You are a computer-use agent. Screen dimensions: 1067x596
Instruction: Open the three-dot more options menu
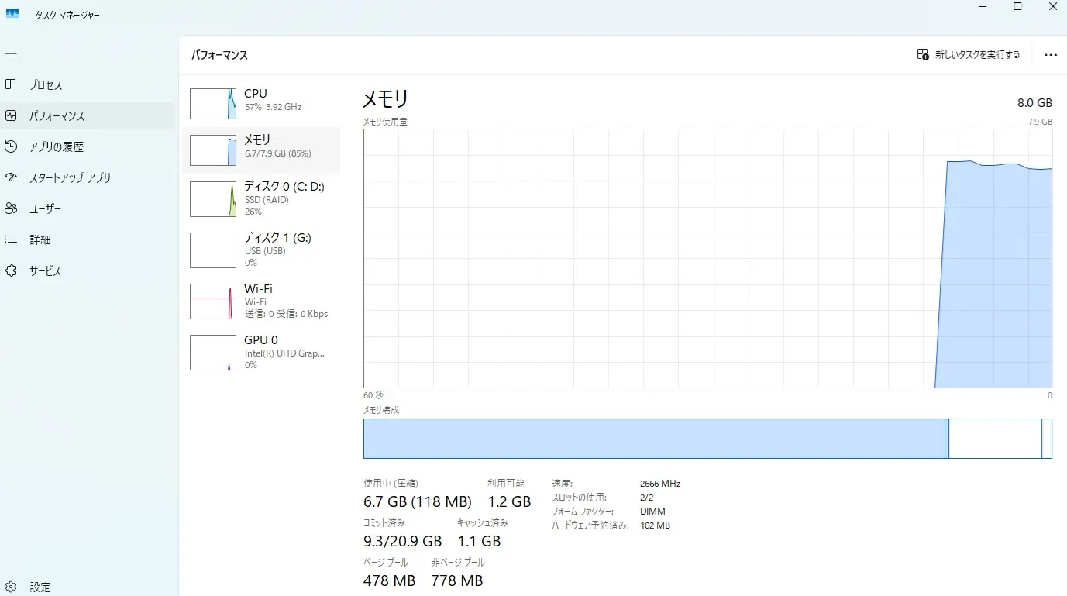1051,55
